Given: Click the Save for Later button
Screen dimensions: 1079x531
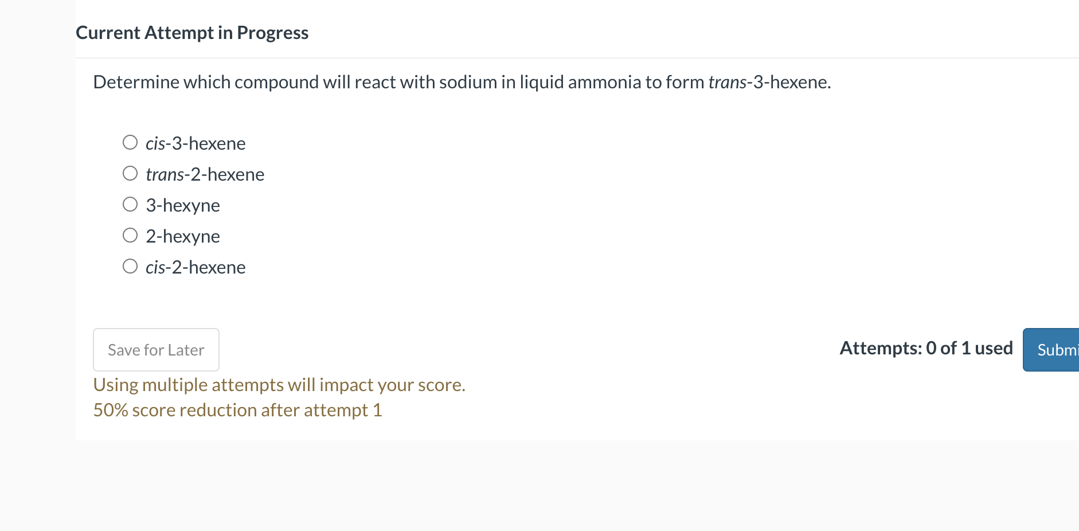Looking at the screenshot, I should [x=156, y=349].
